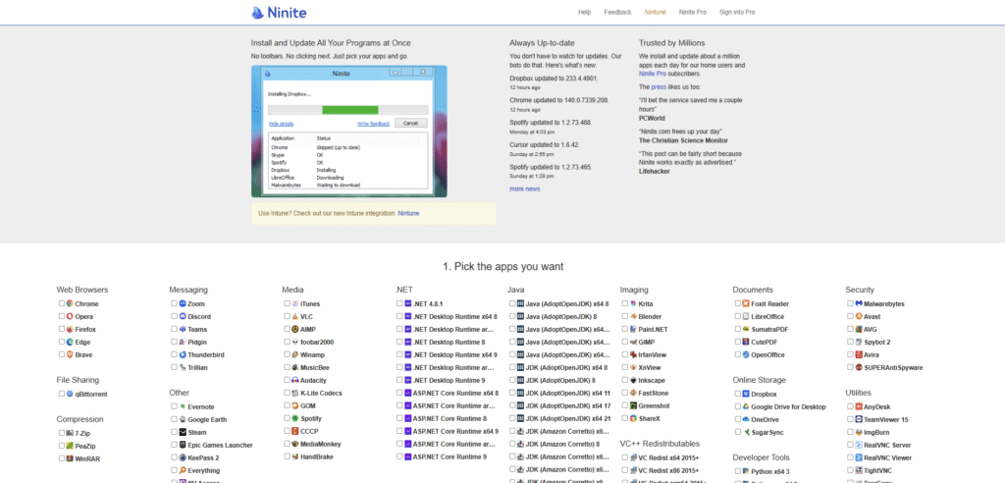Click the GIMP app icon
Image resolution: width=1005 pixels, height=483 pixels.
coord(633,342)
